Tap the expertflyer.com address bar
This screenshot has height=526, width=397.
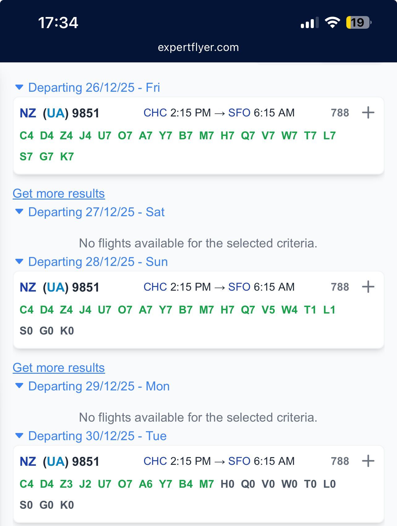[x=198, y=47]
